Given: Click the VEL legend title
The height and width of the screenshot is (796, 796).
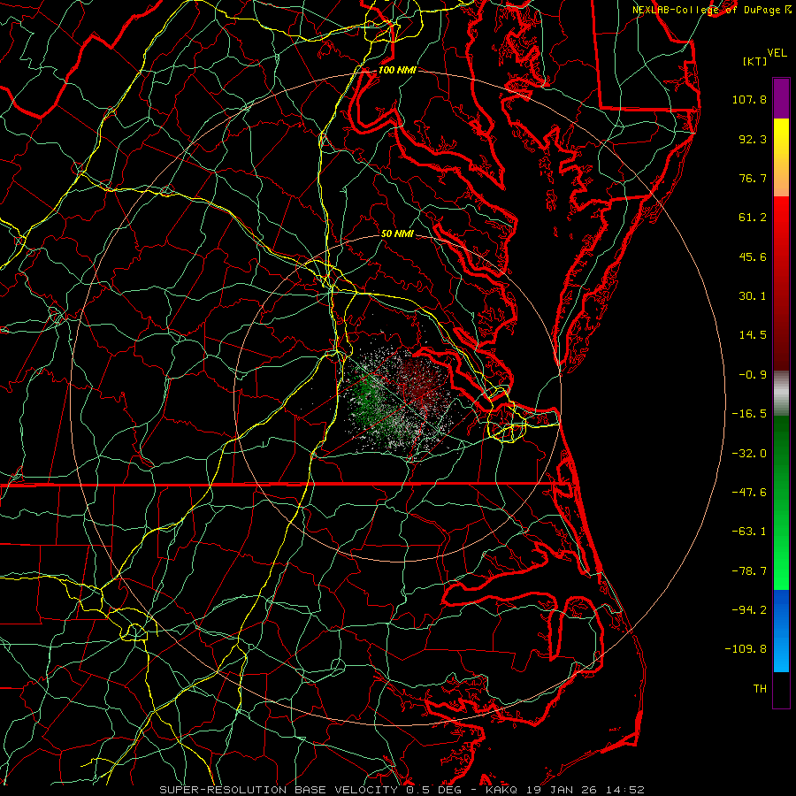Looking at the screenshot, I should (777, 53).
